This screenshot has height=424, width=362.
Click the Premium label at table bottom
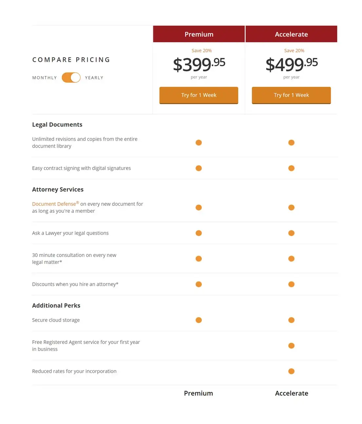point(199,393)
